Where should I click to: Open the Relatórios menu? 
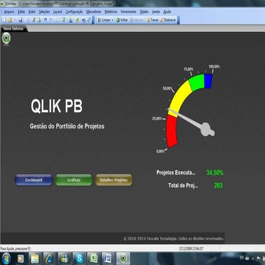point(111,12)
